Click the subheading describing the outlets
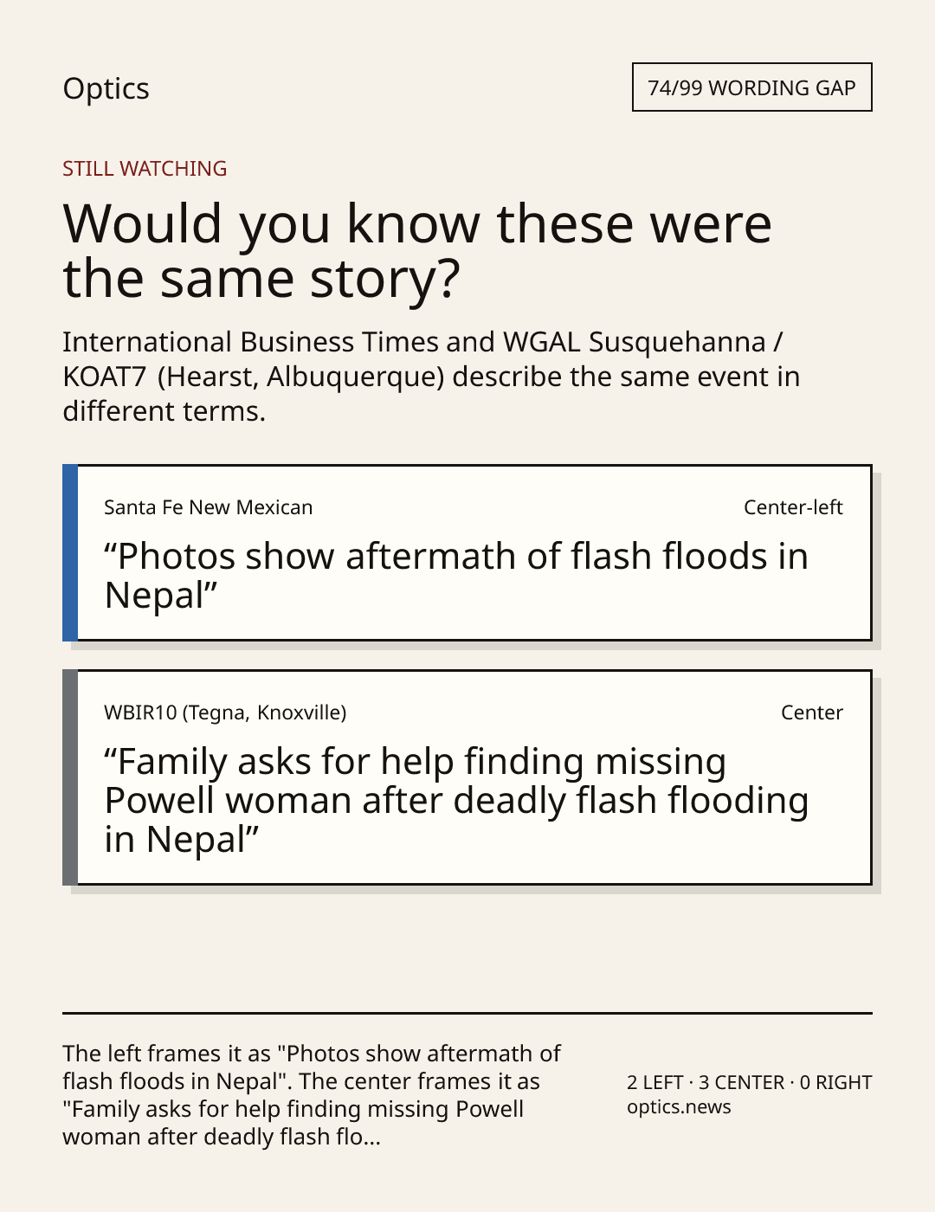 [431, 377]
